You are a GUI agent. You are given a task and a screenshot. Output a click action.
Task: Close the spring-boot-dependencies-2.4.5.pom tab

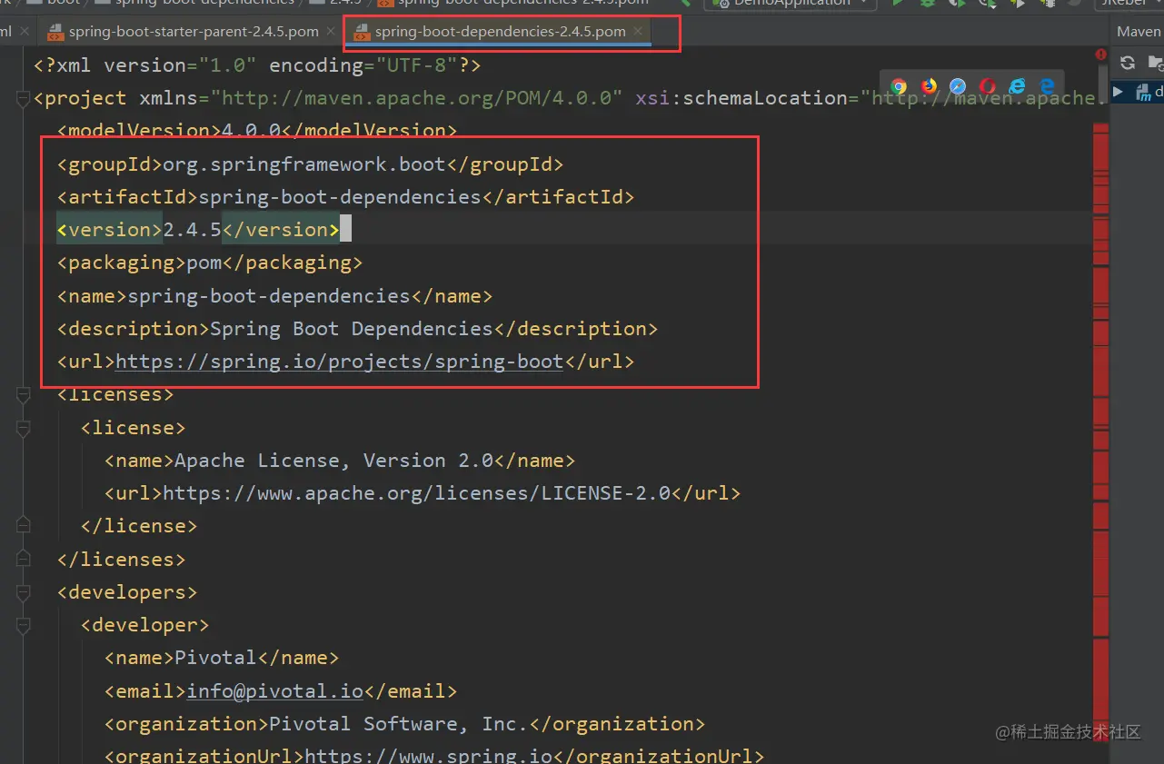639,30
